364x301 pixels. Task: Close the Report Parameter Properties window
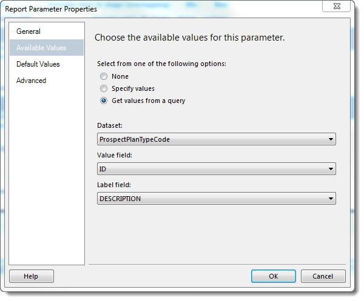pos(336,6)
